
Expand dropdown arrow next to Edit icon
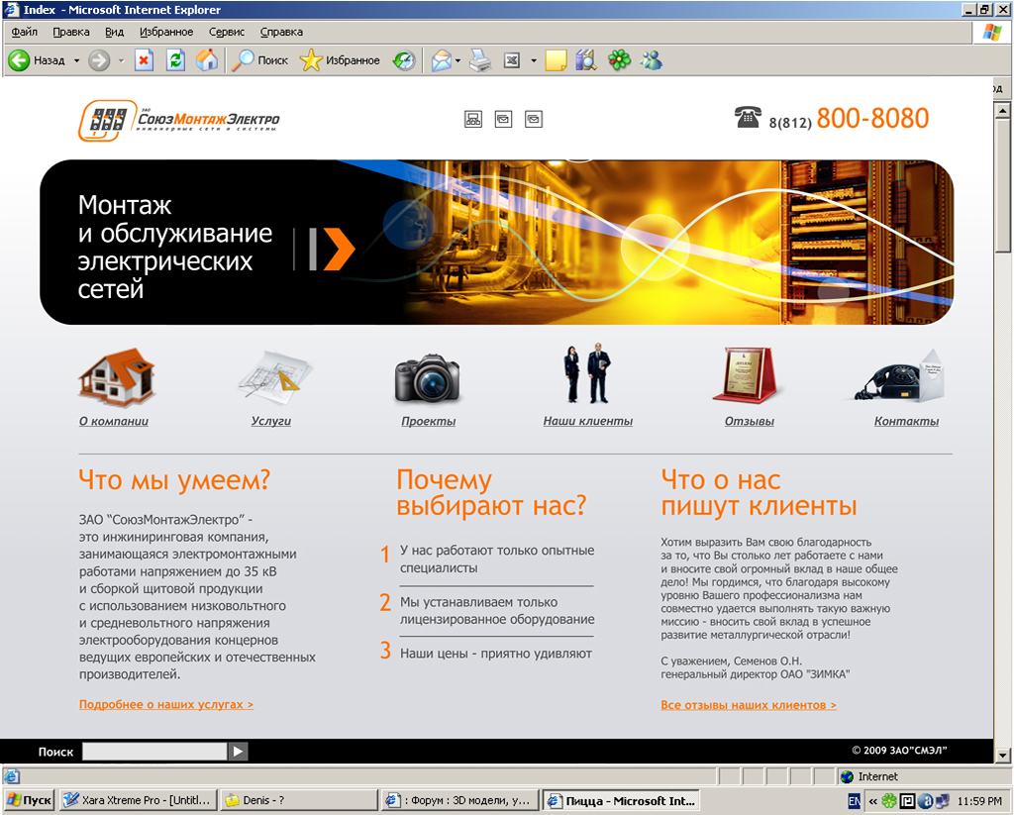click(x=533, y=60)
